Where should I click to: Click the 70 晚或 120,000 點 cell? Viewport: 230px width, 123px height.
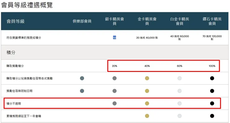212,38
